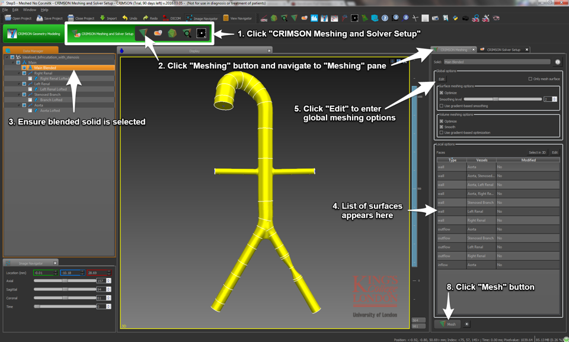Click the Solver Setup icon in green toolbar

click(x=158, y=33)
